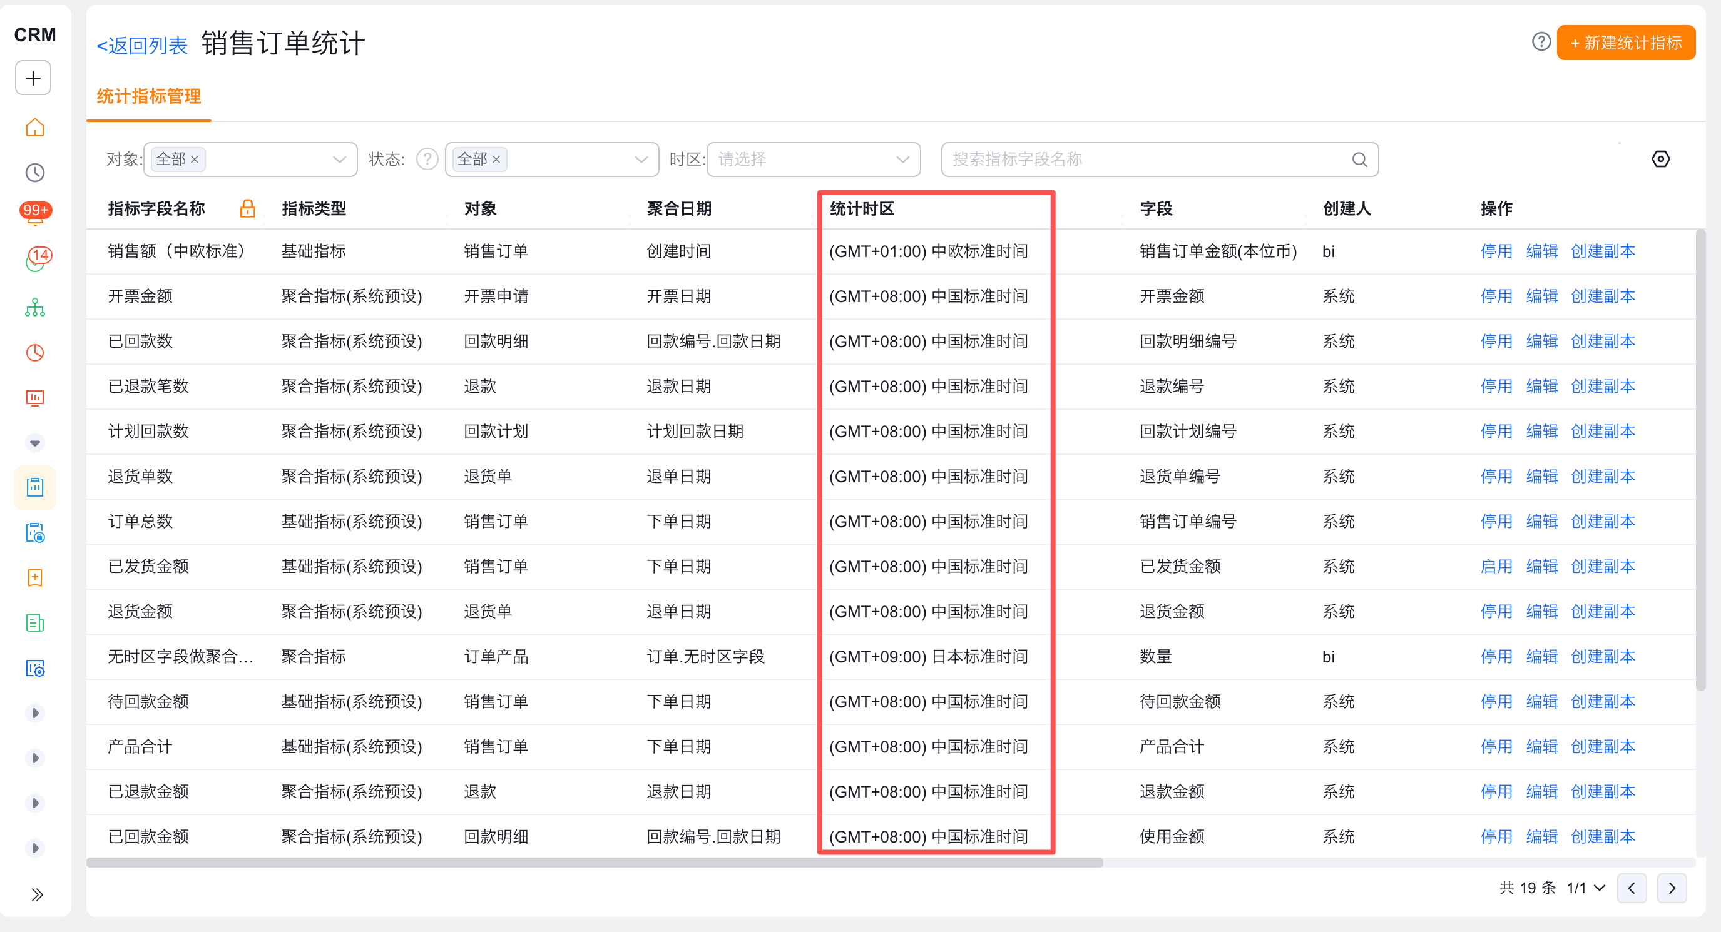Click the lock icon beside 指标字段名称
The height and width of the screenshot is (932, 1721).
coord(247,208)
